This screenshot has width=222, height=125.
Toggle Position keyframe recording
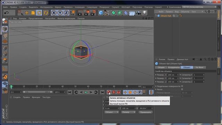pyautogui.click(x=125, y=92)
